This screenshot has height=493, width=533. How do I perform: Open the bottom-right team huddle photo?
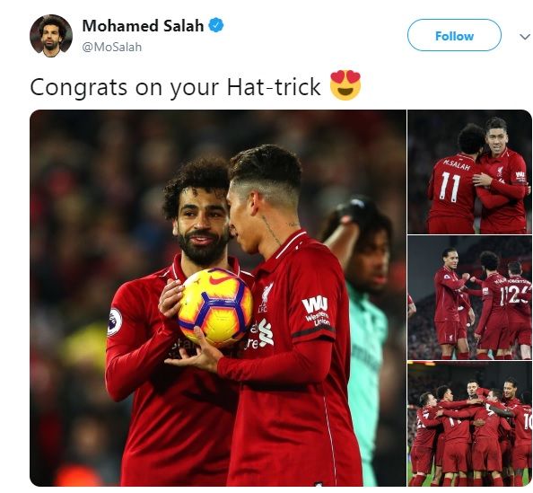470,424
